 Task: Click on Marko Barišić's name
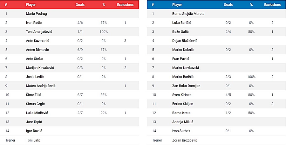[183, 77]
